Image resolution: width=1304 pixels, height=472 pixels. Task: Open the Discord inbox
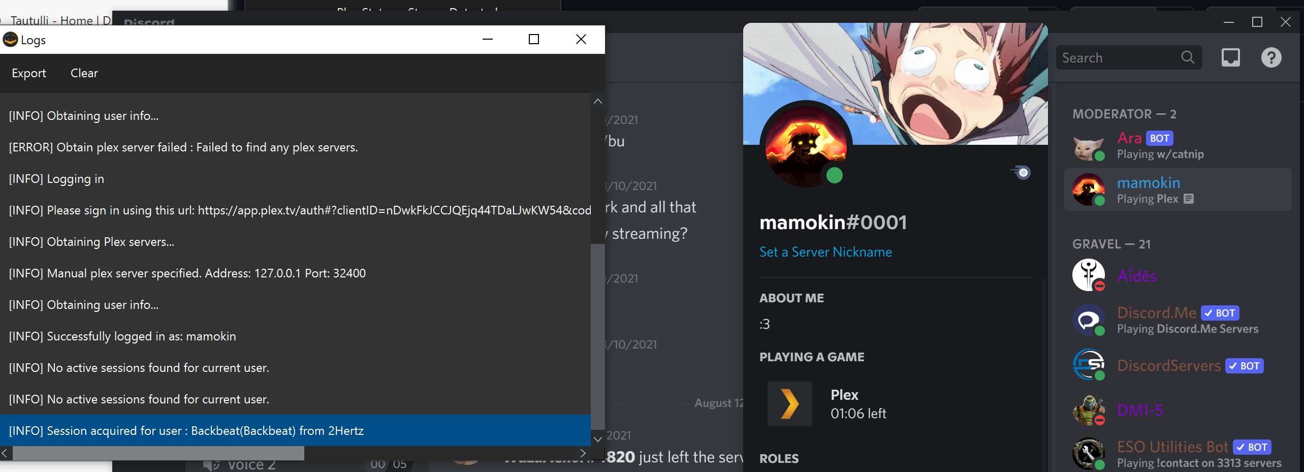coord(1230,57)
